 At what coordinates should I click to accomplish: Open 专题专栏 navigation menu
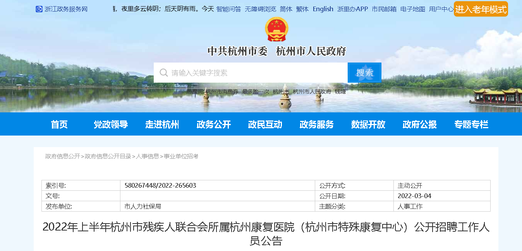[x=471, y=124]
